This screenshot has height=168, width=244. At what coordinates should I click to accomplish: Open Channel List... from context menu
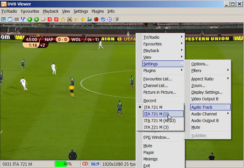(x=163, y=86)
